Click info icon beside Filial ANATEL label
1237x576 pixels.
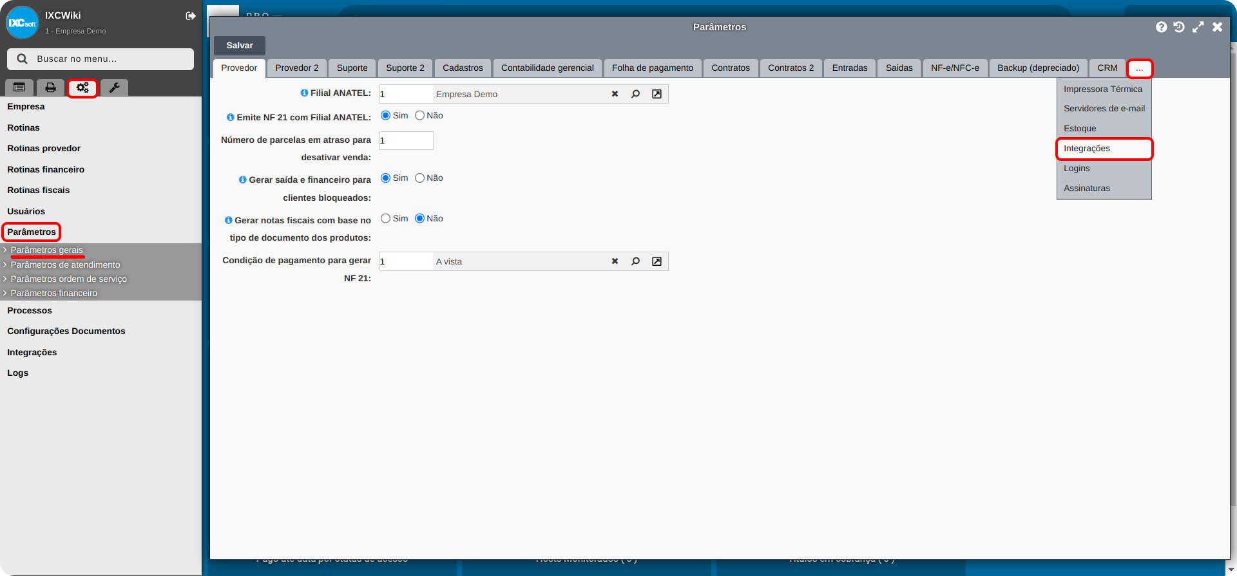304,93
